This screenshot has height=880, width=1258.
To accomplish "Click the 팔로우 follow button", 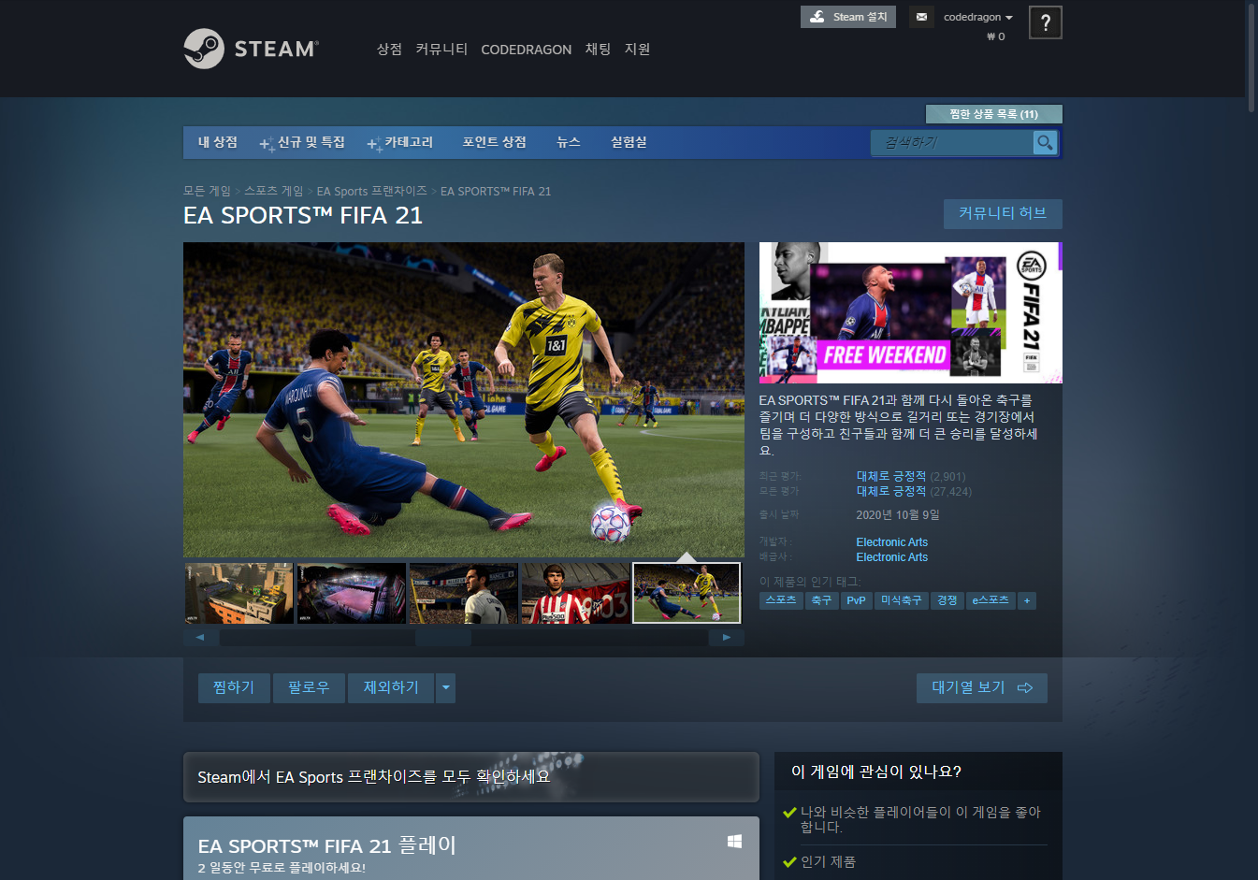I will point(309,687).
